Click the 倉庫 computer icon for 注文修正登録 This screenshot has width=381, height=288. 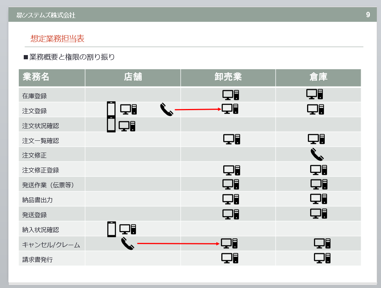click(x=319, y=170)
